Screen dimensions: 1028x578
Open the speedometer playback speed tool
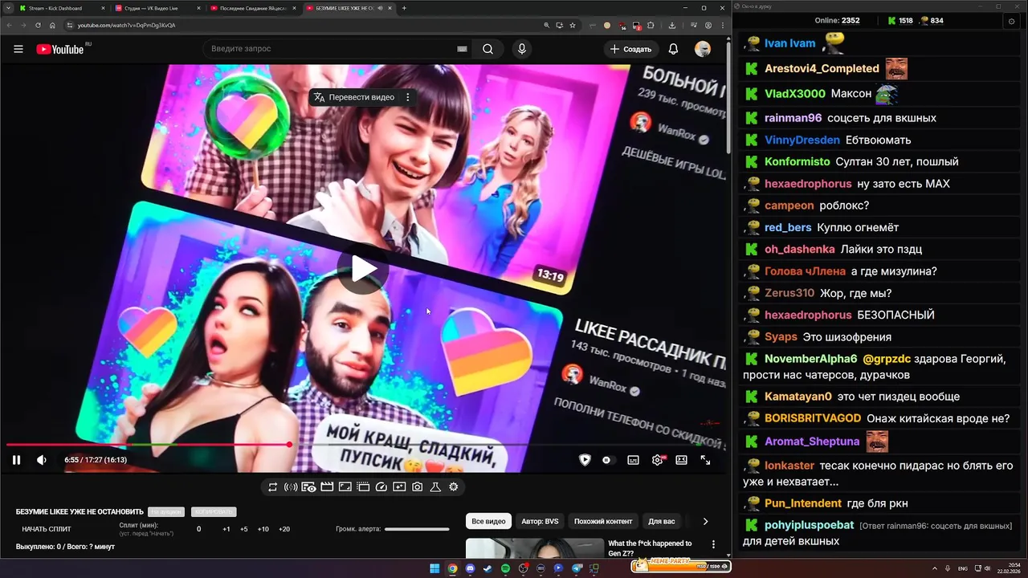pyautogui.click(x=381, y=486)
